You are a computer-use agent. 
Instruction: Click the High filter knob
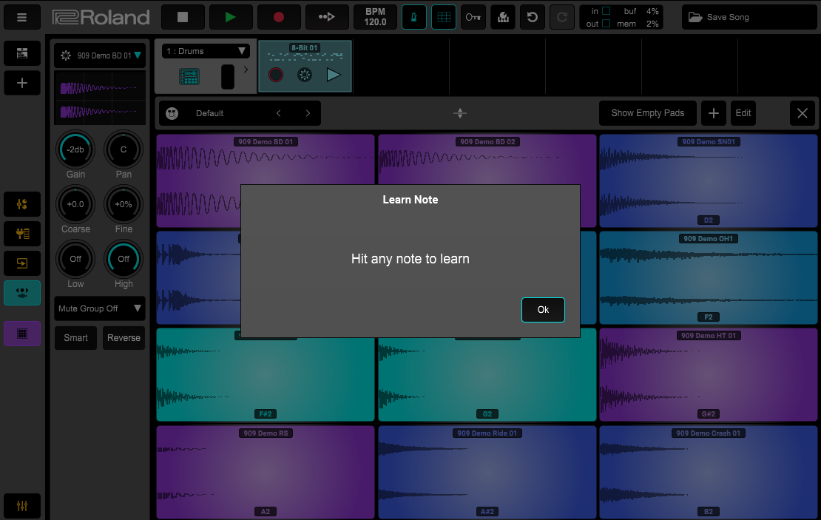coord(124,259)
